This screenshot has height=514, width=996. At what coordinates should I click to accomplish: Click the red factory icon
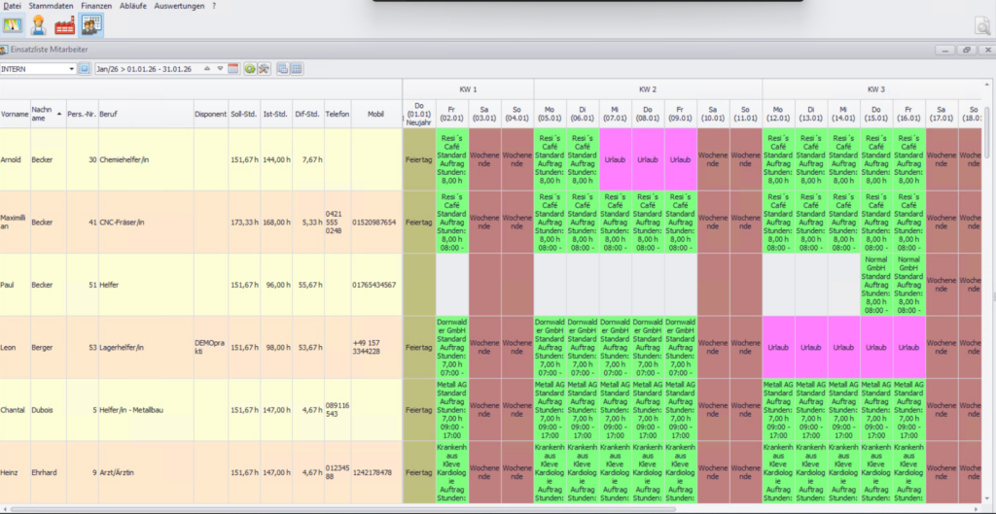point(65,25)
